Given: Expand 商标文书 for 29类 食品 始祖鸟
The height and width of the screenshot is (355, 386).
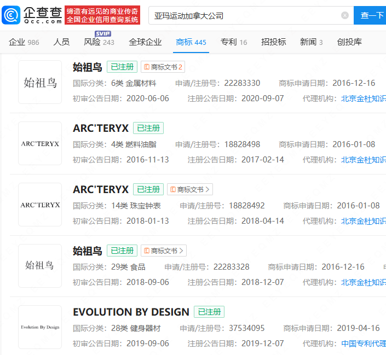Looking at the screenshot, I should [164, 251].
